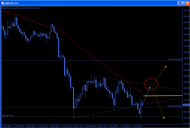Image resolution: width=190 pixels, height=128 pixels.
Task: Close the GBPJPY,H4 chart window
Action: (188, 3)
